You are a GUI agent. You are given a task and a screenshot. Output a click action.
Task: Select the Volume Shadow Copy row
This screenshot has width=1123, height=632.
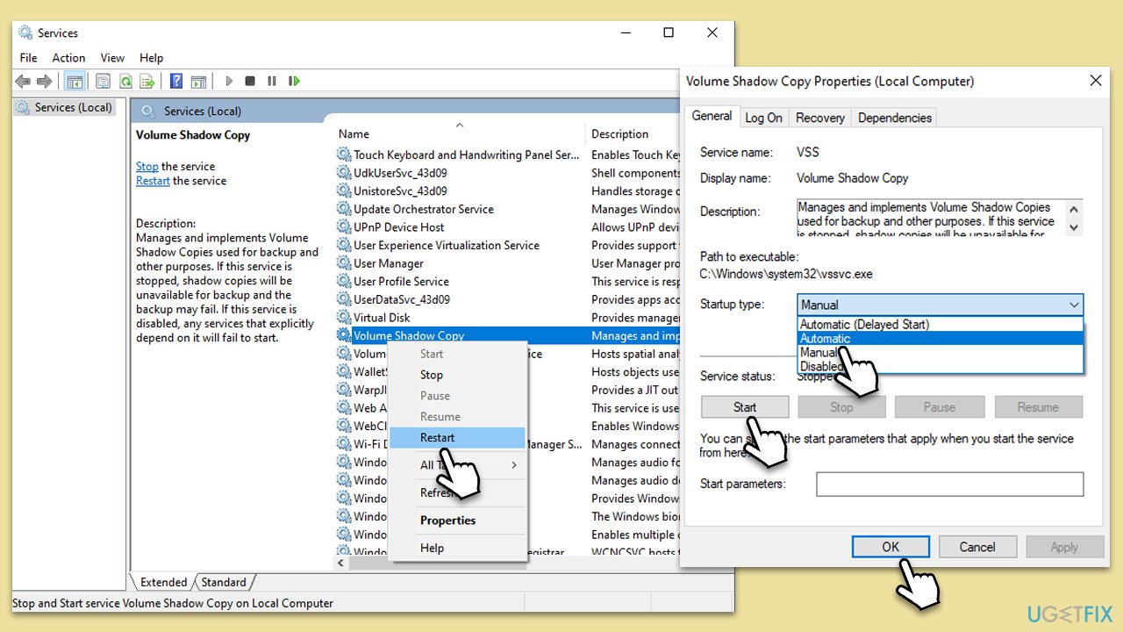point(509,335)
